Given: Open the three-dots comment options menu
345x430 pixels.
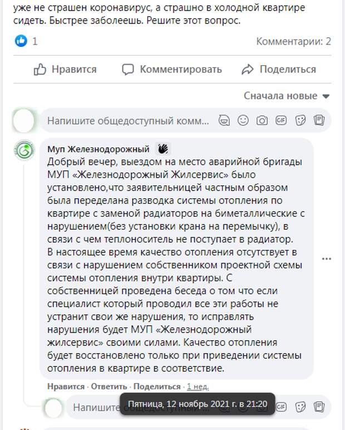Looking at the screenshot, I should tap(327, 258).
